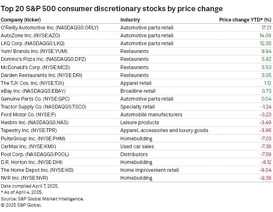Image resolution: width=273 pixels, height=212 pixels.
Task: Select NVR Inc. price change -9.39
Action: click(x=265, y=178)
